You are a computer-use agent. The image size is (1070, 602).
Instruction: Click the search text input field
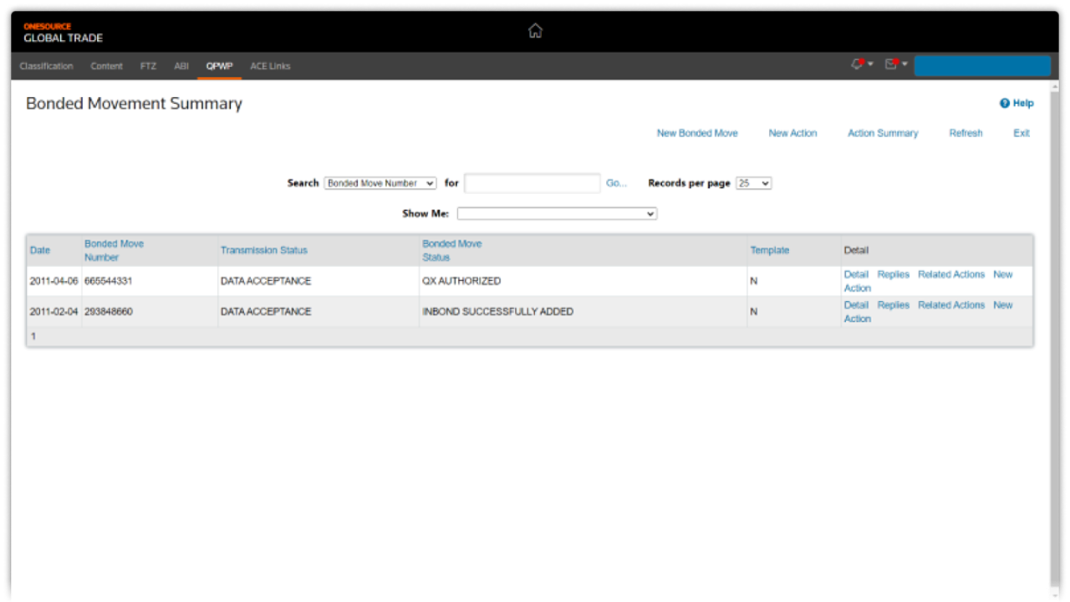532,183
